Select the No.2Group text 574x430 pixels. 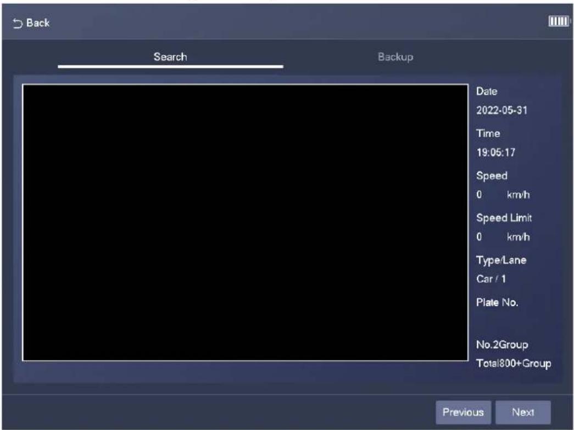502,345
